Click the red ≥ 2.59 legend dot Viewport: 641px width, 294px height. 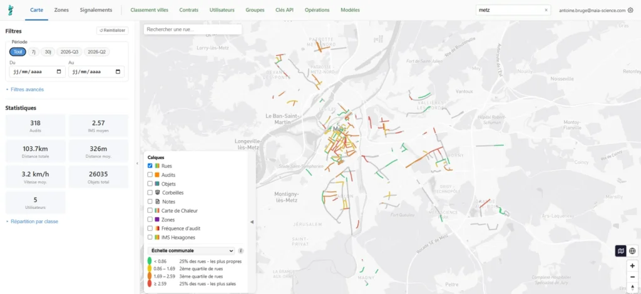point(150,283)
